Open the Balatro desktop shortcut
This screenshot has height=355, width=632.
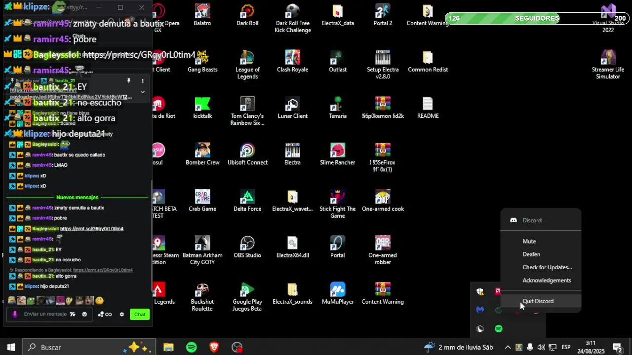point(202,15)
